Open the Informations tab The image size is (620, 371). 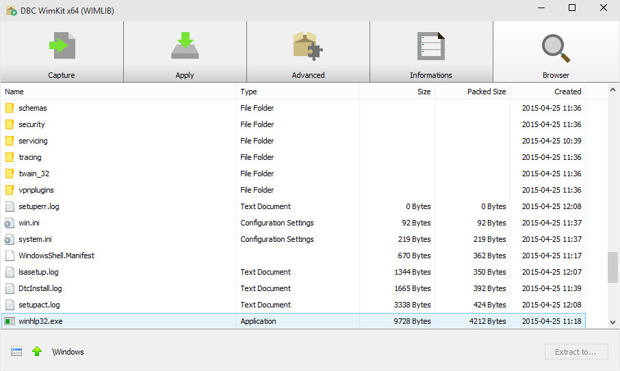431,52
